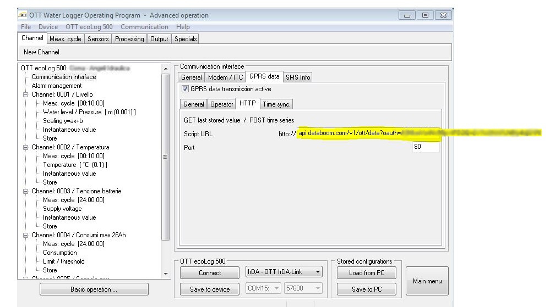Select Meas. cycle under Channel 0003

pos(74,200)
